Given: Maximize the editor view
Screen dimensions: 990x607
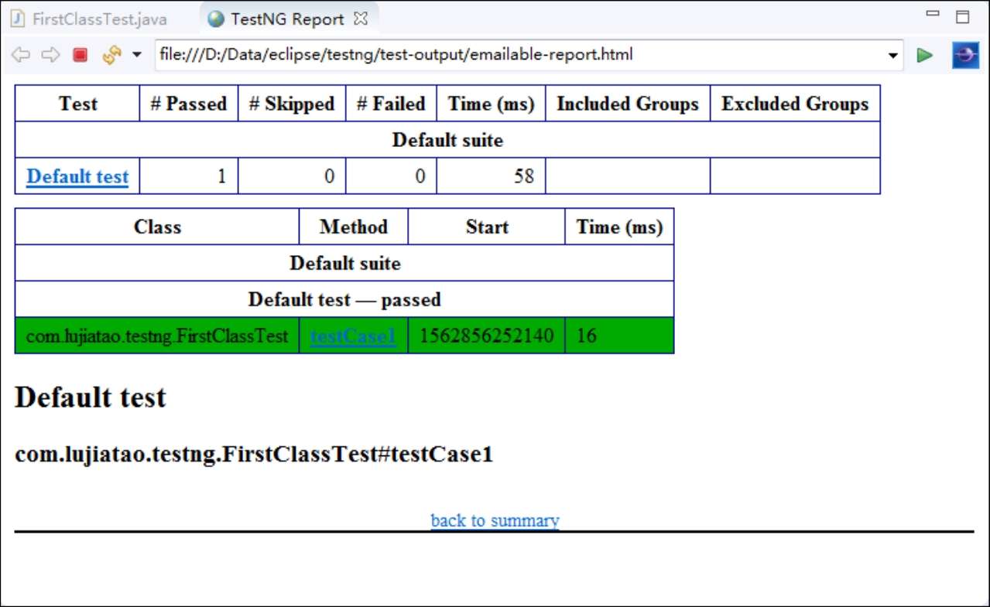Looking at the screenshot, I should pos(963,17).
